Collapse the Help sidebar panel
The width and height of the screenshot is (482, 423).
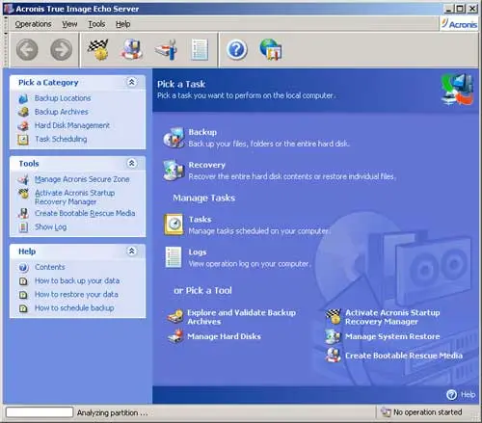click(x=132, y=251)
